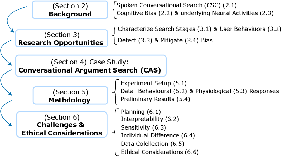
Task: Select Preliminary Results (5.4) entry
Action: [x=155, y=99]
